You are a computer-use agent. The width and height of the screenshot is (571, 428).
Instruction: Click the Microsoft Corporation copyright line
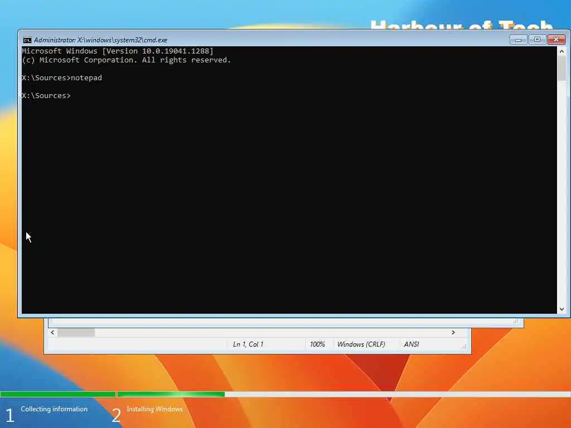(x=127, y=60)
